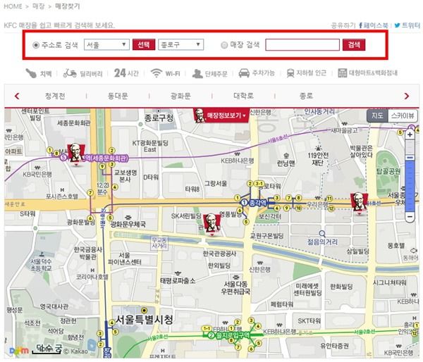
Task: Select the 대학로 area tab
Action: [243, 96]
